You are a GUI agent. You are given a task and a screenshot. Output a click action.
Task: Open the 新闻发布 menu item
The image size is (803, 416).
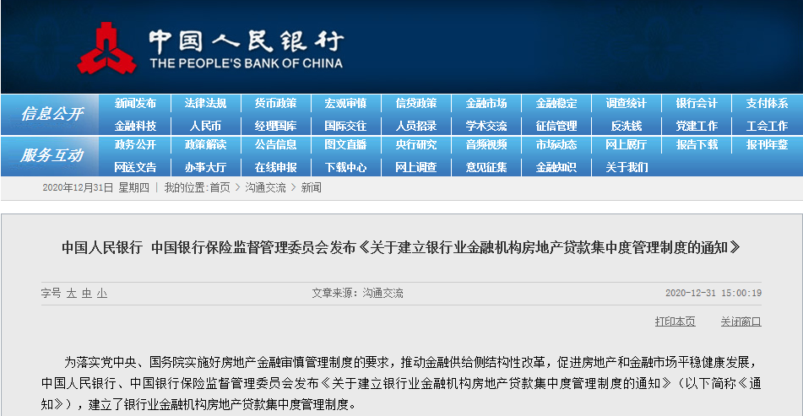(135, 103)
